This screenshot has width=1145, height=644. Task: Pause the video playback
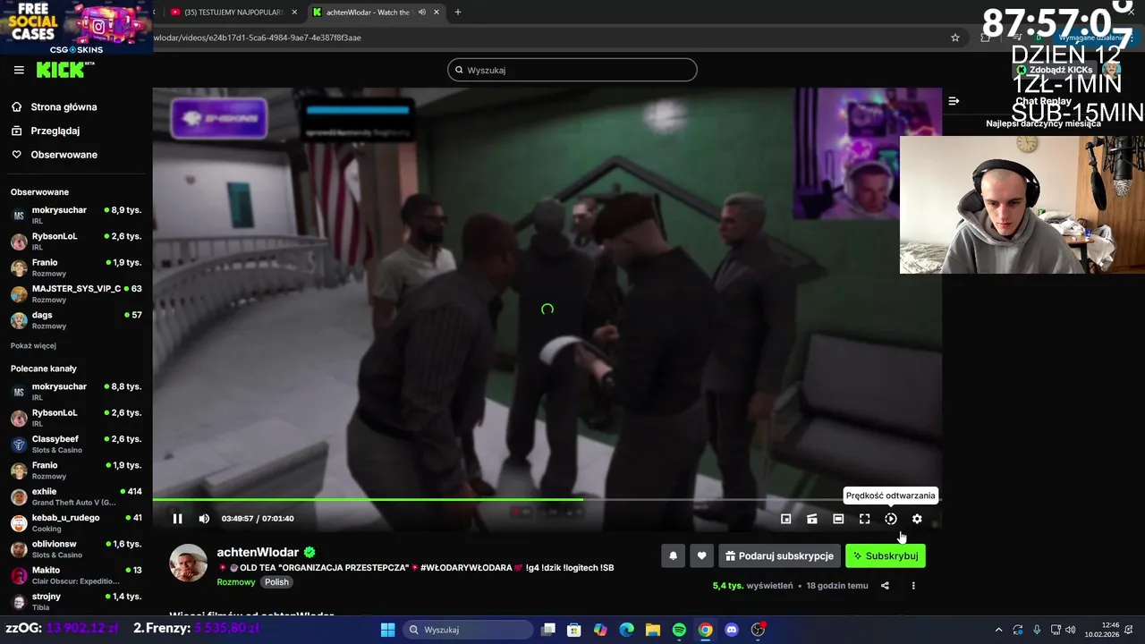177,519
